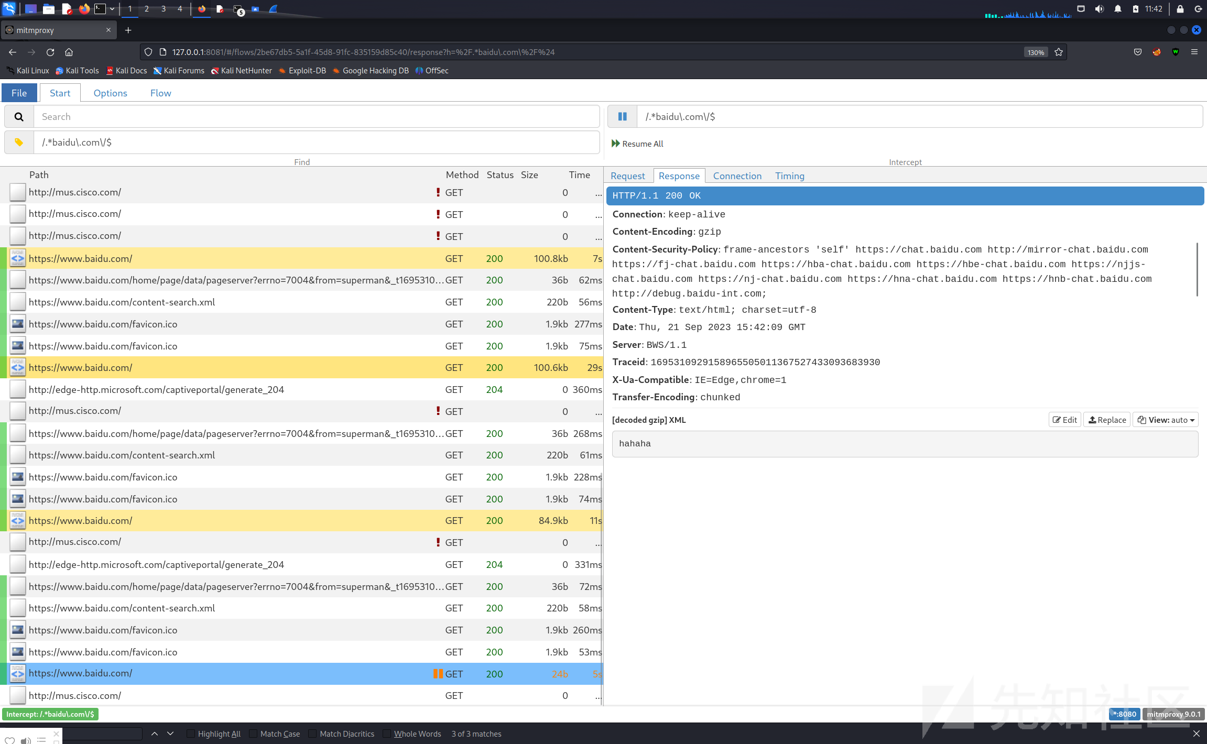Image resolution: width=1207 pixels, height=744 pixels.
Task: Click the yellow highlight tag icon
Action: coord(19,143)
